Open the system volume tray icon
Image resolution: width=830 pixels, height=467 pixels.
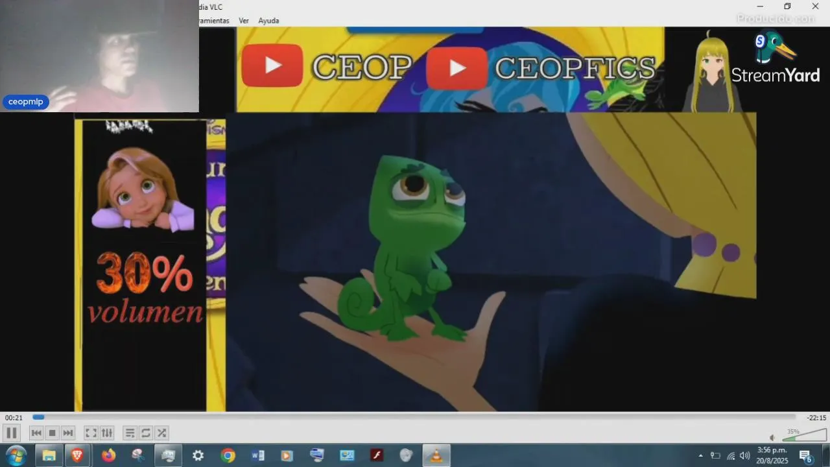point(744,455)
